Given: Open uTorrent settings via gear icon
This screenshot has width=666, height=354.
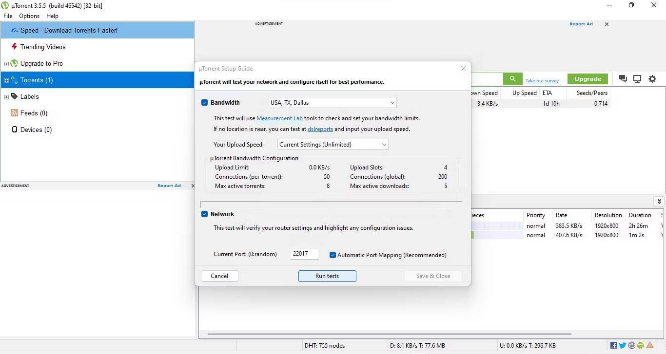Looking at the screenshot, I should (652, 78).
